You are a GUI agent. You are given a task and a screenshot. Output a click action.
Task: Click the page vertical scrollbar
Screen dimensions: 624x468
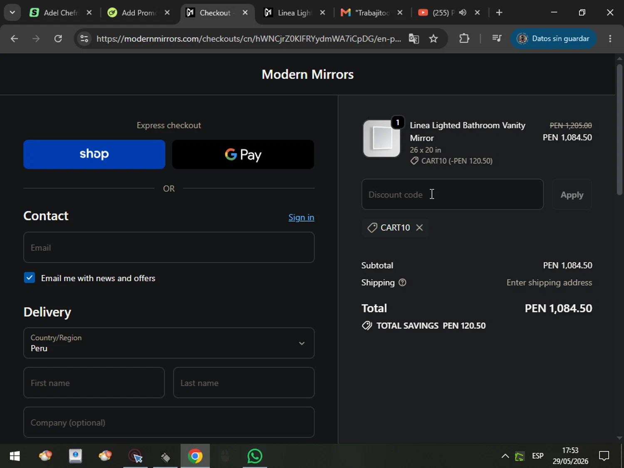tap(619, 129)
